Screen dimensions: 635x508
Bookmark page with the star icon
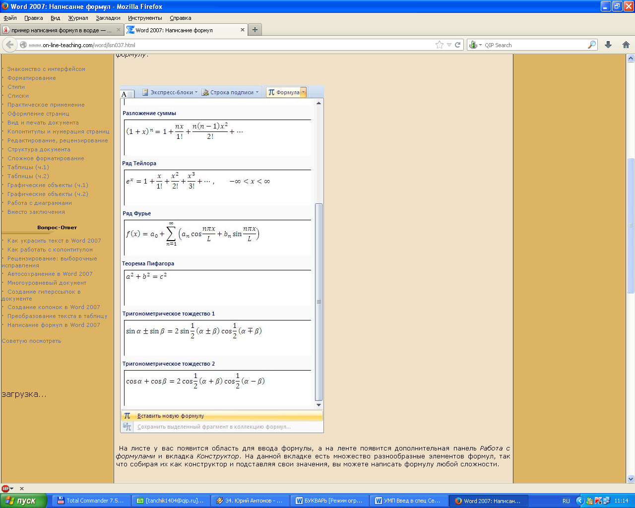440,45
